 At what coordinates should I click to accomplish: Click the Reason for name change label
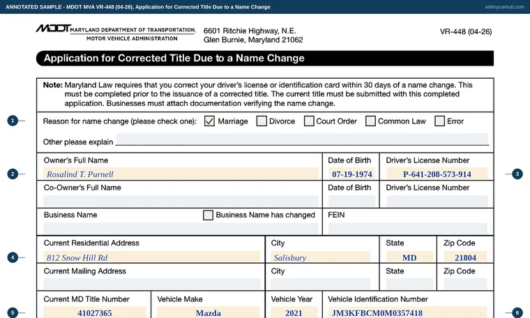120,121
